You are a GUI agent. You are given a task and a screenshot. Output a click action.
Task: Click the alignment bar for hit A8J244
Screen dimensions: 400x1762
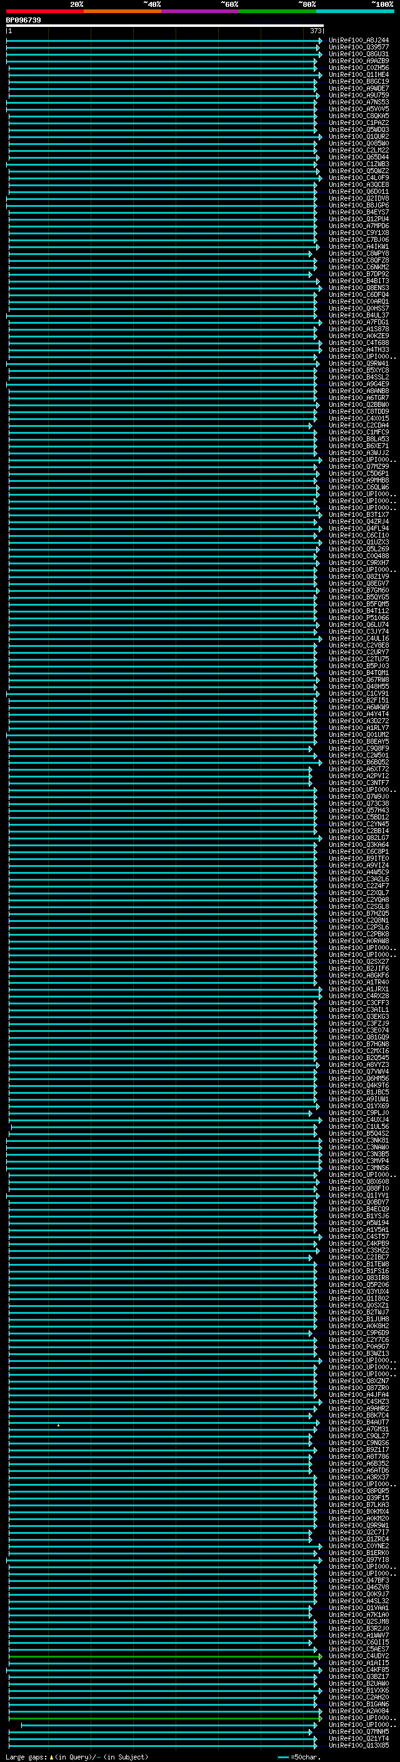tap(164, 41)
